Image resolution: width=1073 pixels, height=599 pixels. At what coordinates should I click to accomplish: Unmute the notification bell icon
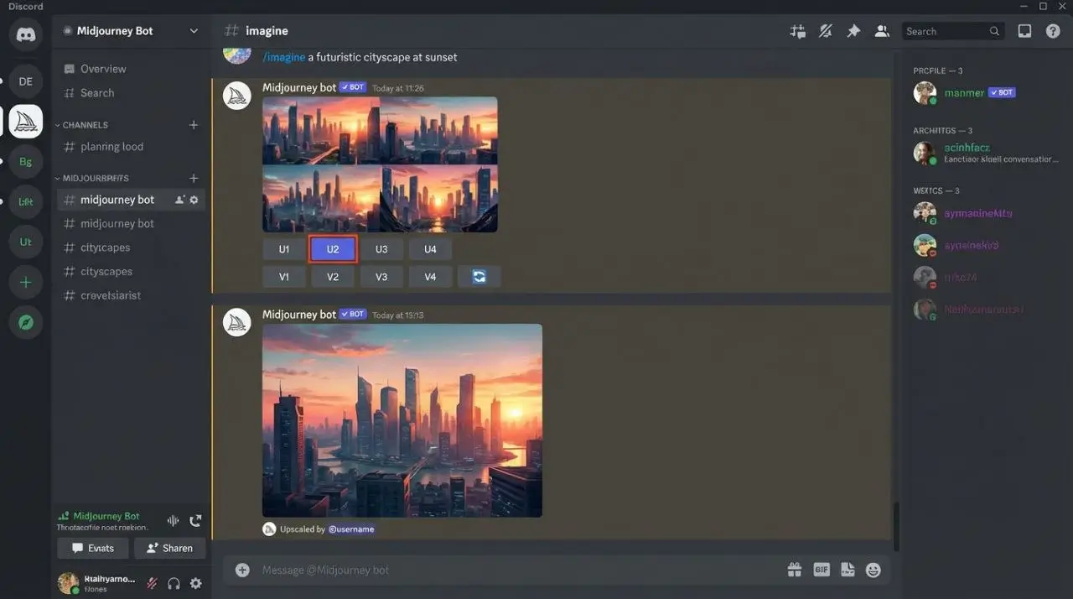[825, 30]
